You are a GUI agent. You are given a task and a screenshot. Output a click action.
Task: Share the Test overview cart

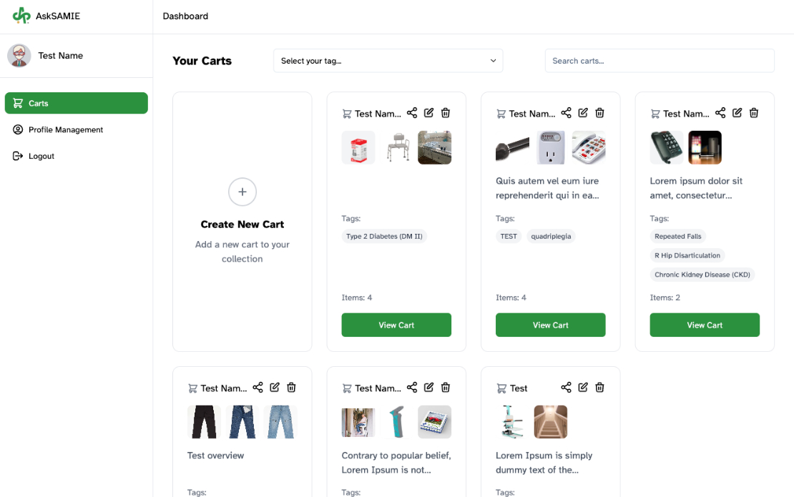pos(258,388)
